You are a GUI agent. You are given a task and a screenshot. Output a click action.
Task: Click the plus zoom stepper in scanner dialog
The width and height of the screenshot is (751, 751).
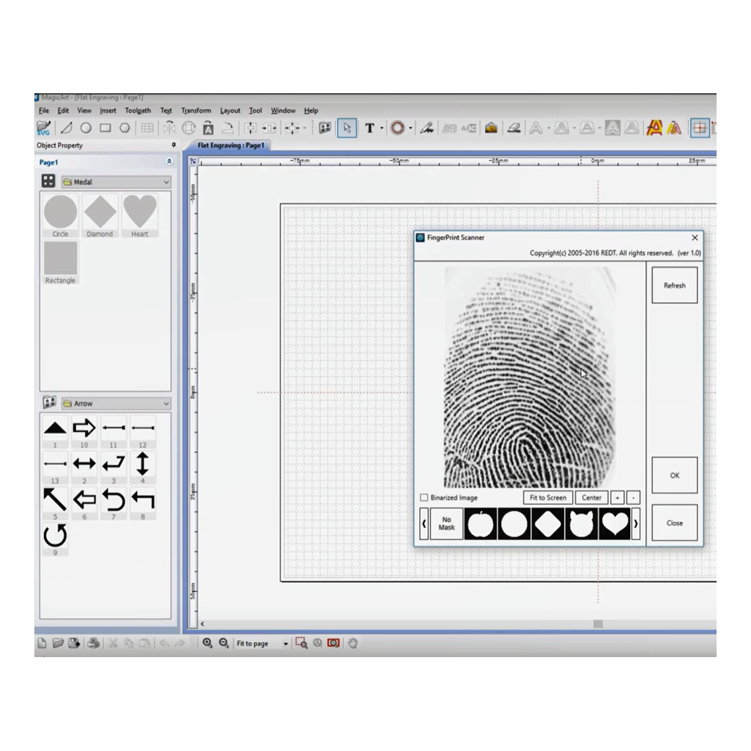click(617, 498)
